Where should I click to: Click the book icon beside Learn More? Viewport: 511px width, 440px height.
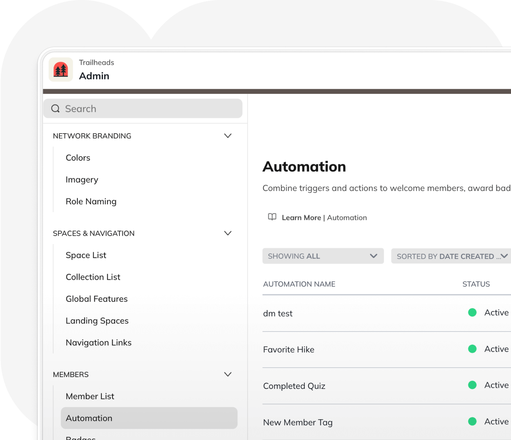[272, 217]
